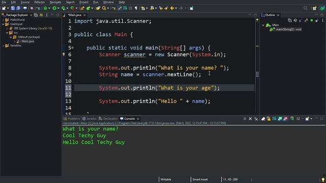Switch to the Javadoc tab
The height and width of the screenshot is (183, 326).
pyautogui.click(x=90, y=118)
